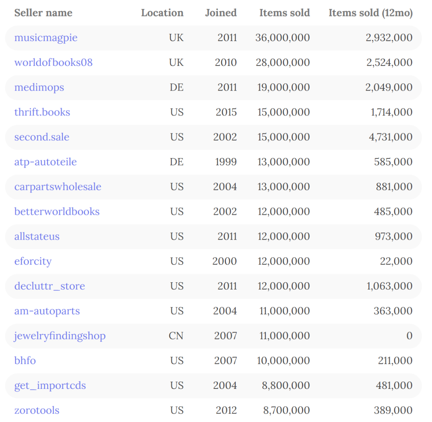Click Items sold (12mo) column header
The width and height of the screenshot is (432, 422).
(x=370, y=13)
